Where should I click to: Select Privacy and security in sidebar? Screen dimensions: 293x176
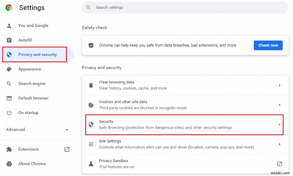(x=37, y=55)
